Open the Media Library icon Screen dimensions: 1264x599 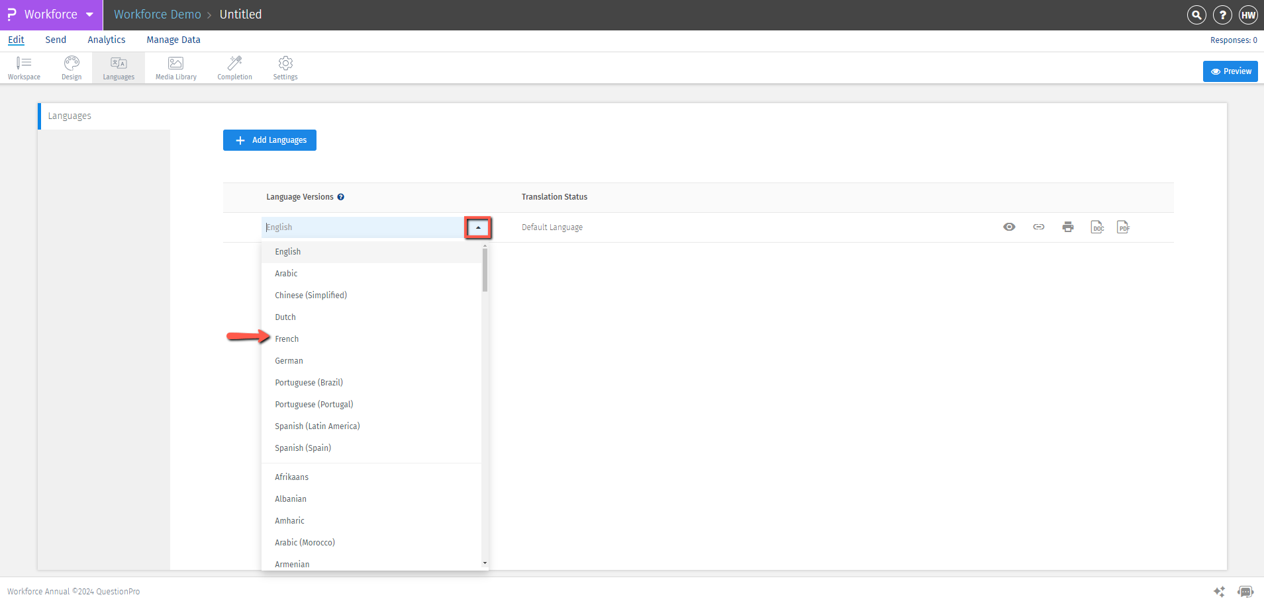(176, 68)
